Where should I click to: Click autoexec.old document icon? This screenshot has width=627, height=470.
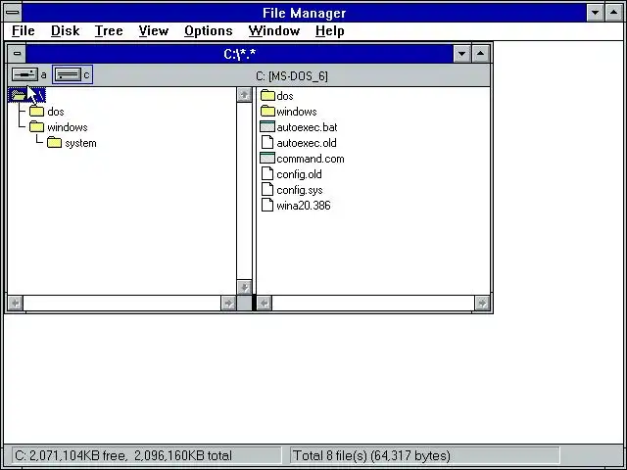pyautogui.click(x=267, y=142)
